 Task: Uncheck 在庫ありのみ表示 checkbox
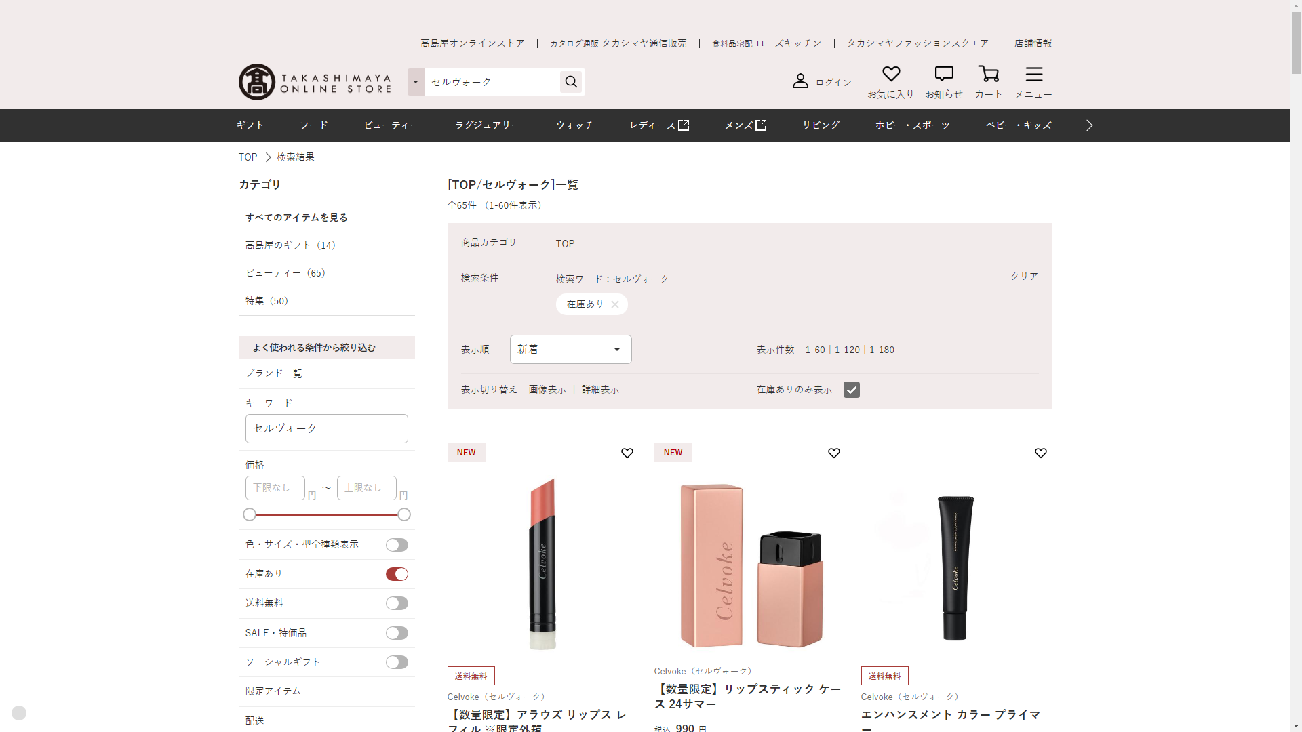[x=851, y=390]
